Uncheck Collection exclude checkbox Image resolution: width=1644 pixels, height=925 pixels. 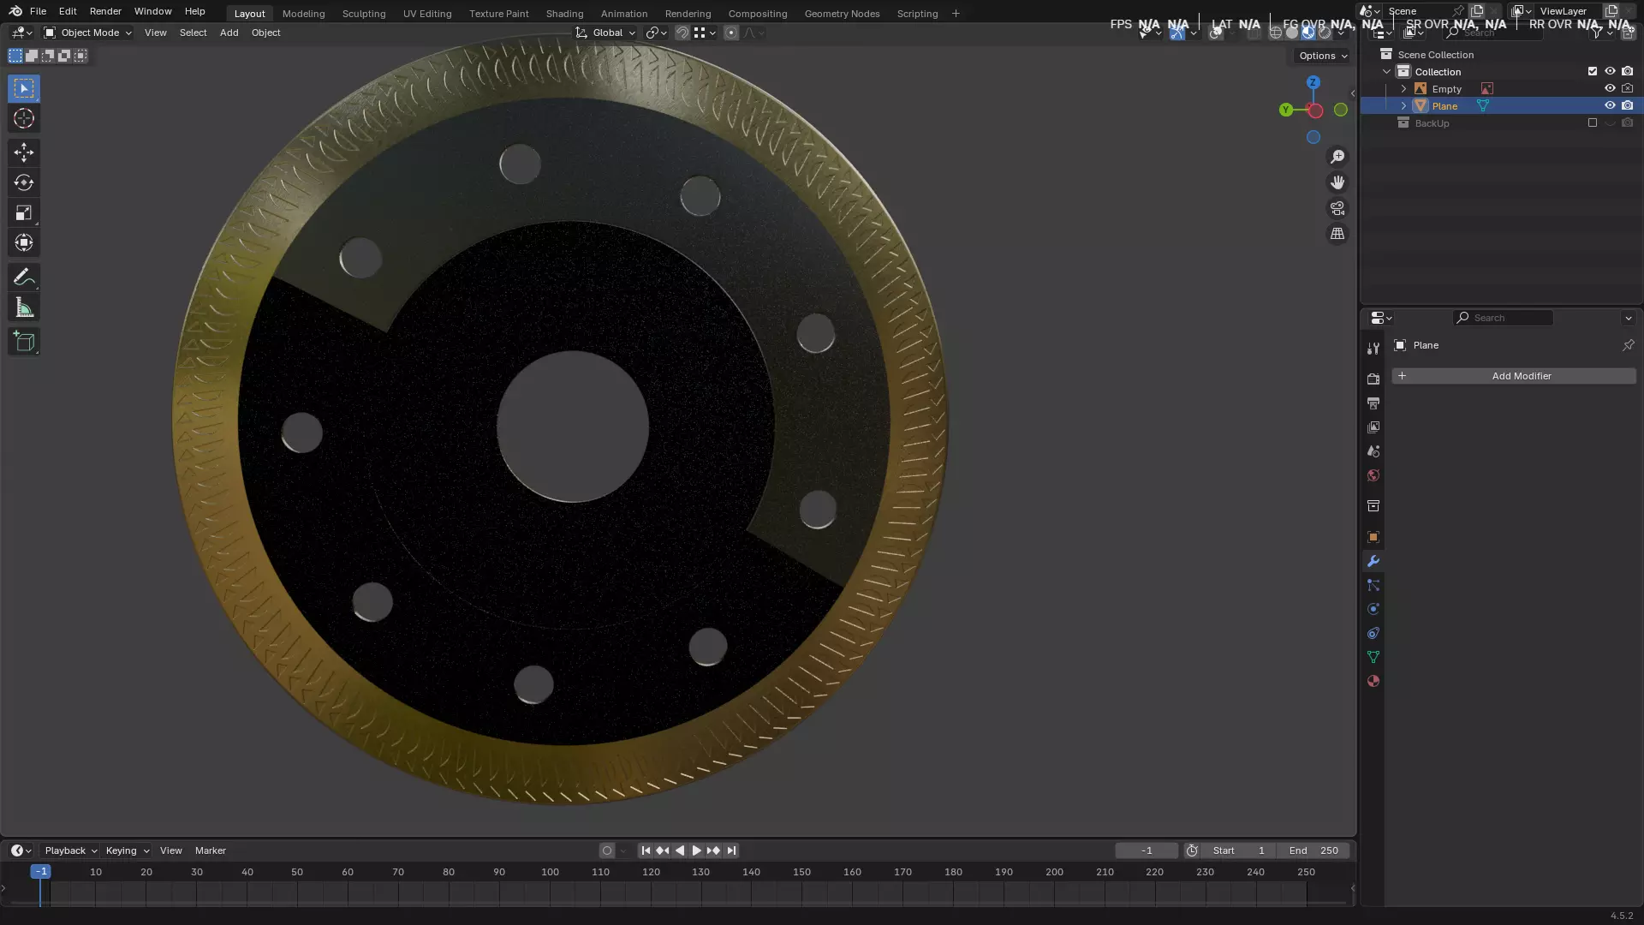1593,71
